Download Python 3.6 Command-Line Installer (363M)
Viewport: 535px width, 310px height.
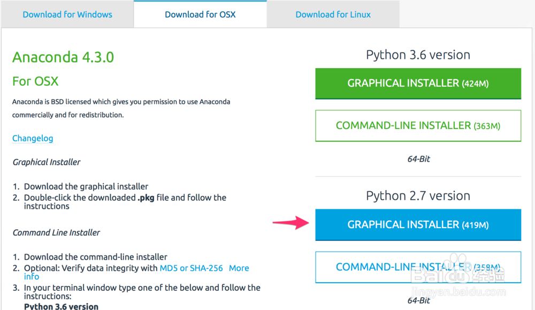click(418, 126)
